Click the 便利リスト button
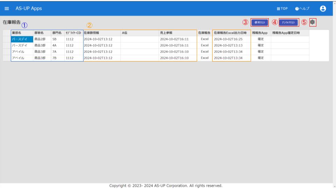 (x=260, y=22)
